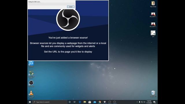The height and width of the screenshot is (104, 185).
Task: Open the clock and date flyout
Action: pyautogui.click(x=149, y=102)
